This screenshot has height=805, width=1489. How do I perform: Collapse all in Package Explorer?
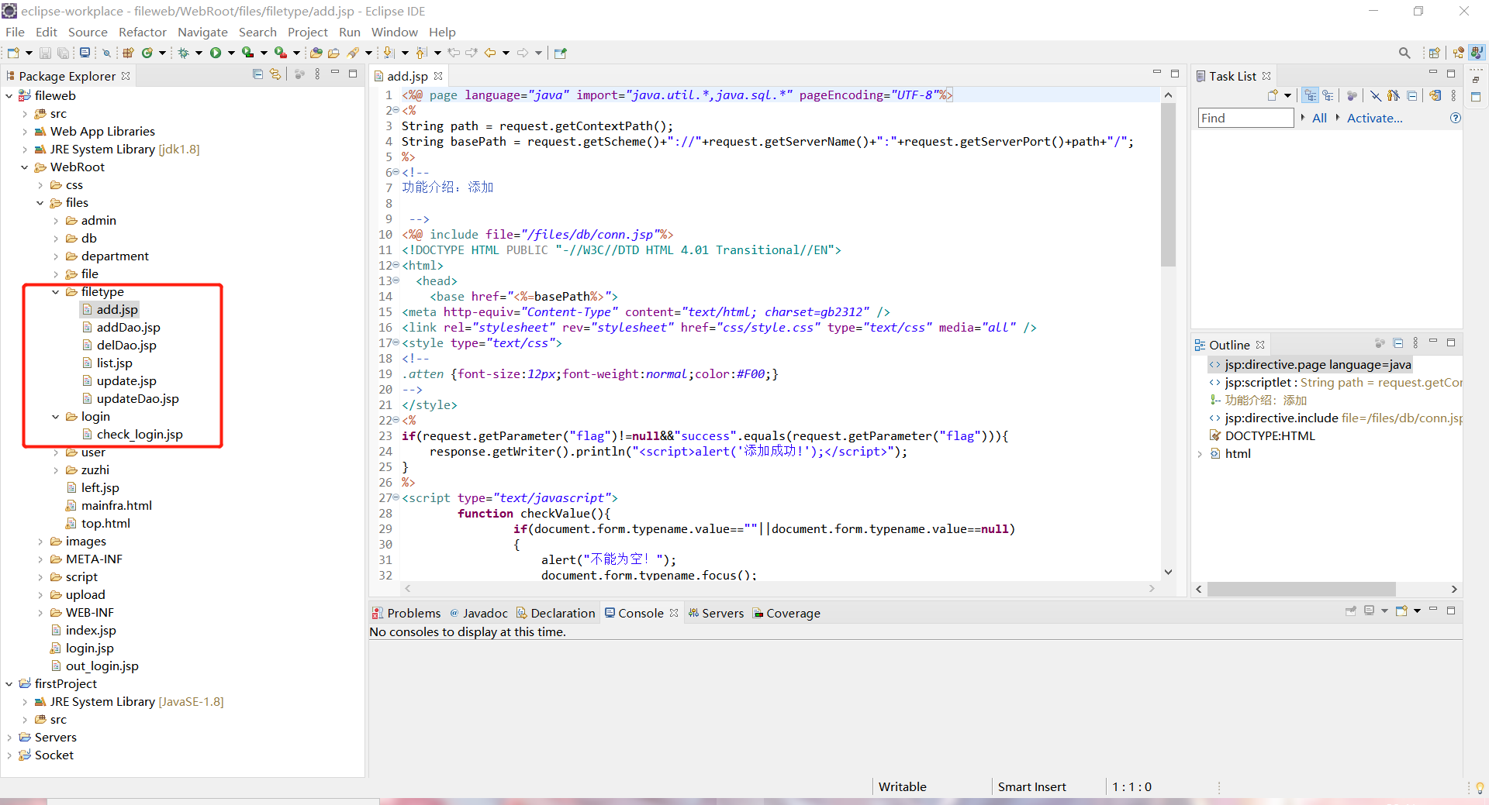point(257,74)
